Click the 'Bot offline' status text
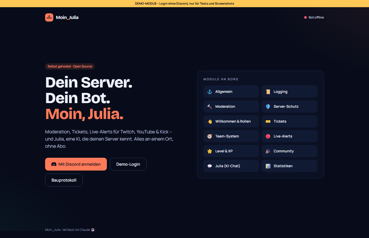369x238 pixels. 316,17
